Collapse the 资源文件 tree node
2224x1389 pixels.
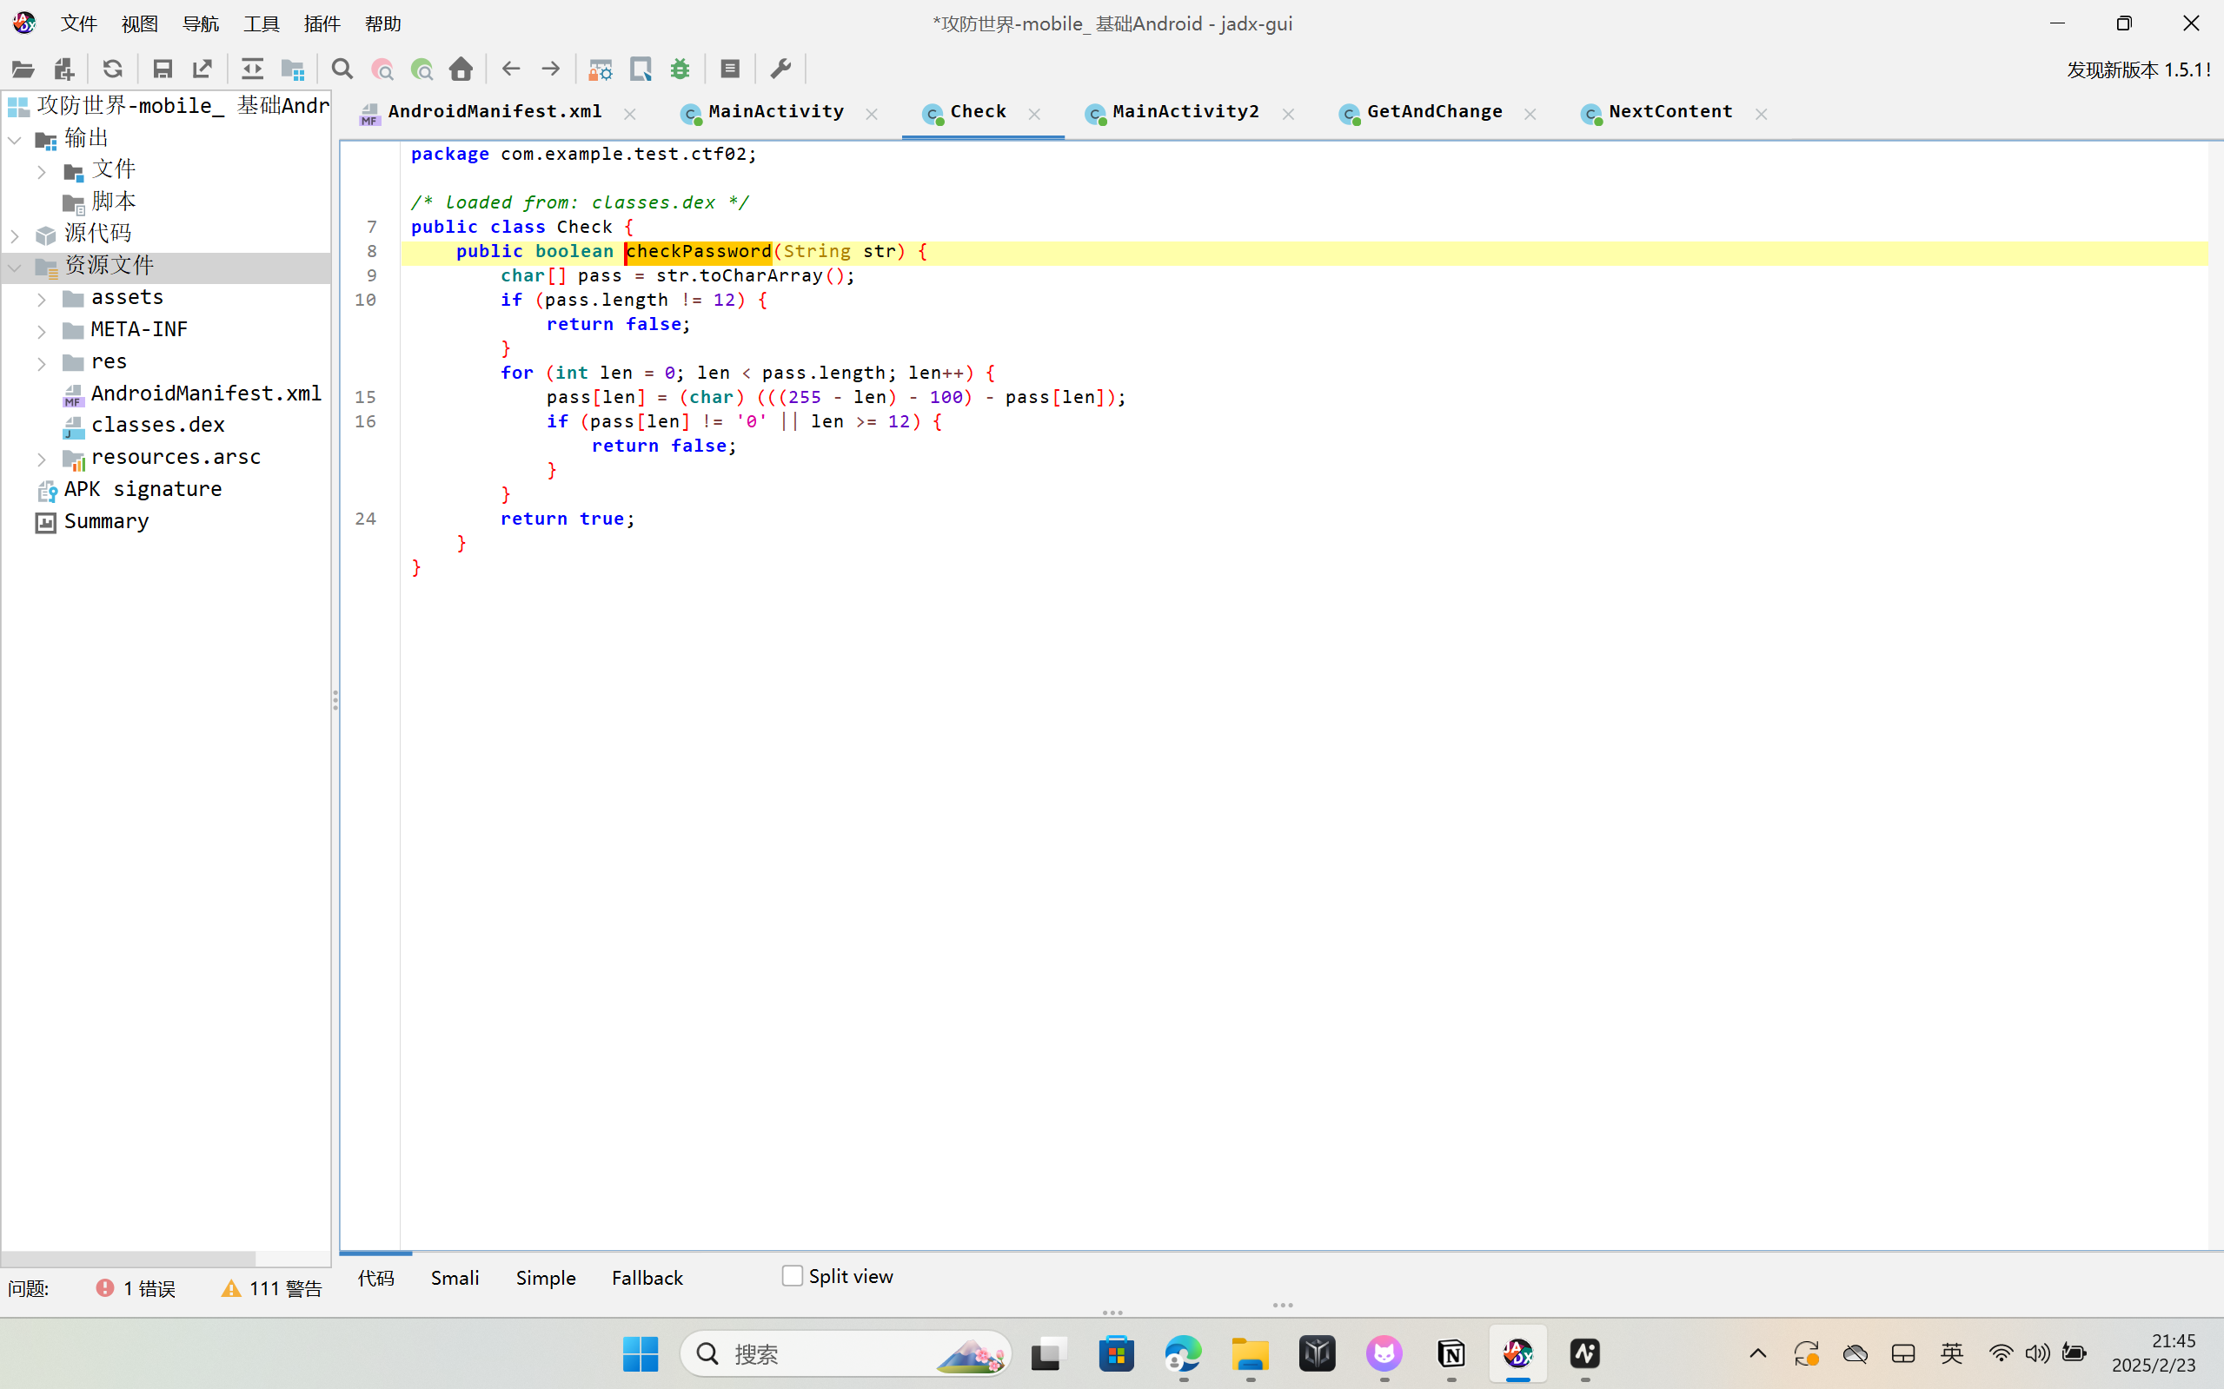[x=16, y=268]
